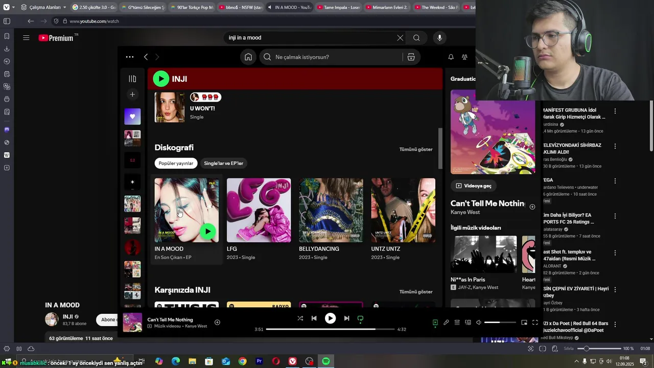Open Spotify mini player
The height and width of the screenshot is (368, 654).
click(524, 323)
